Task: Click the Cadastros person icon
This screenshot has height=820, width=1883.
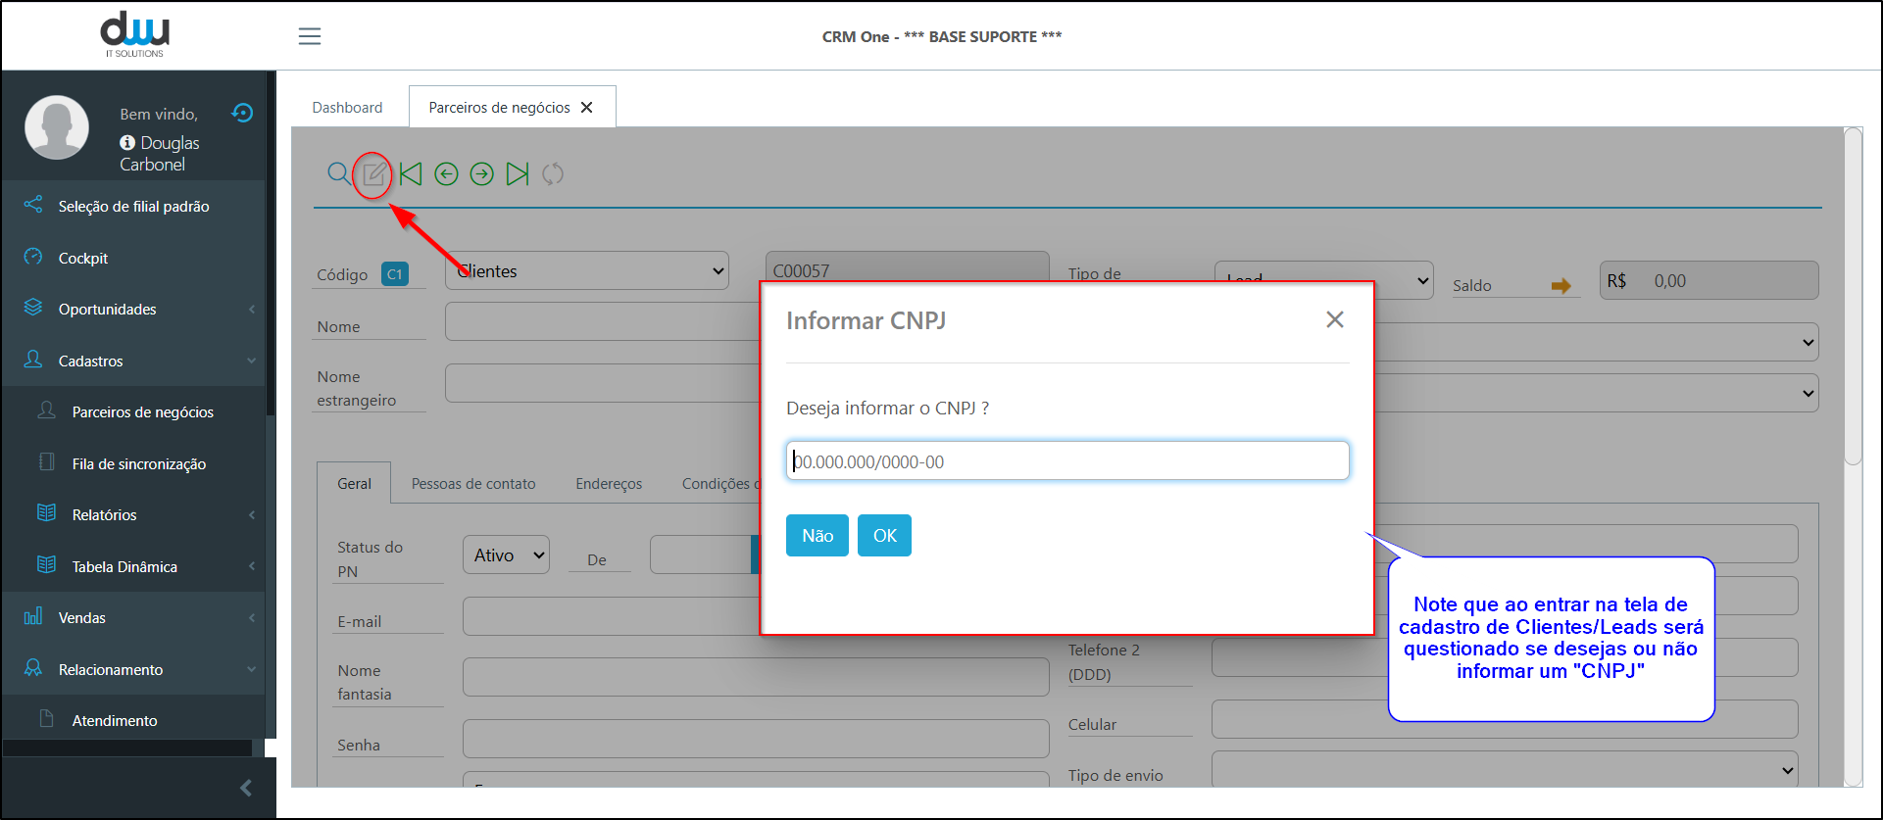Action: (x=33, y=360)
